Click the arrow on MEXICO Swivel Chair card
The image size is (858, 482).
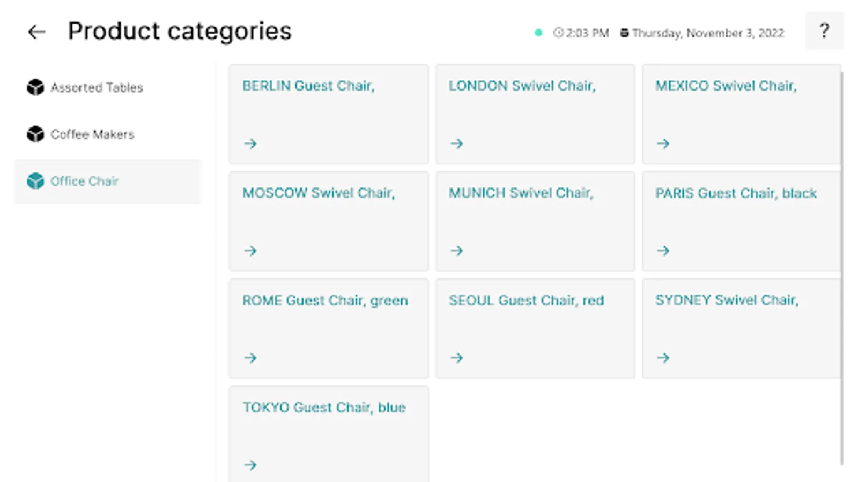tap(663, 144)
